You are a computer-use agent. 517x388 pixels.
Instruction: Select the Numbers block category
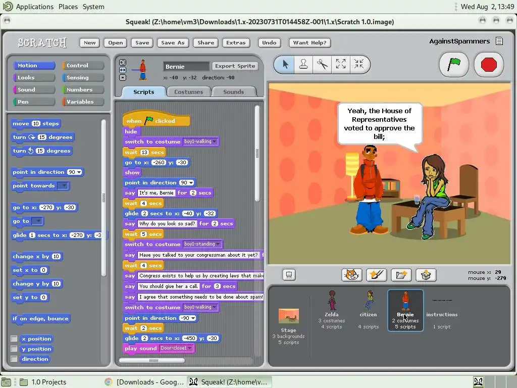[83, 90]
